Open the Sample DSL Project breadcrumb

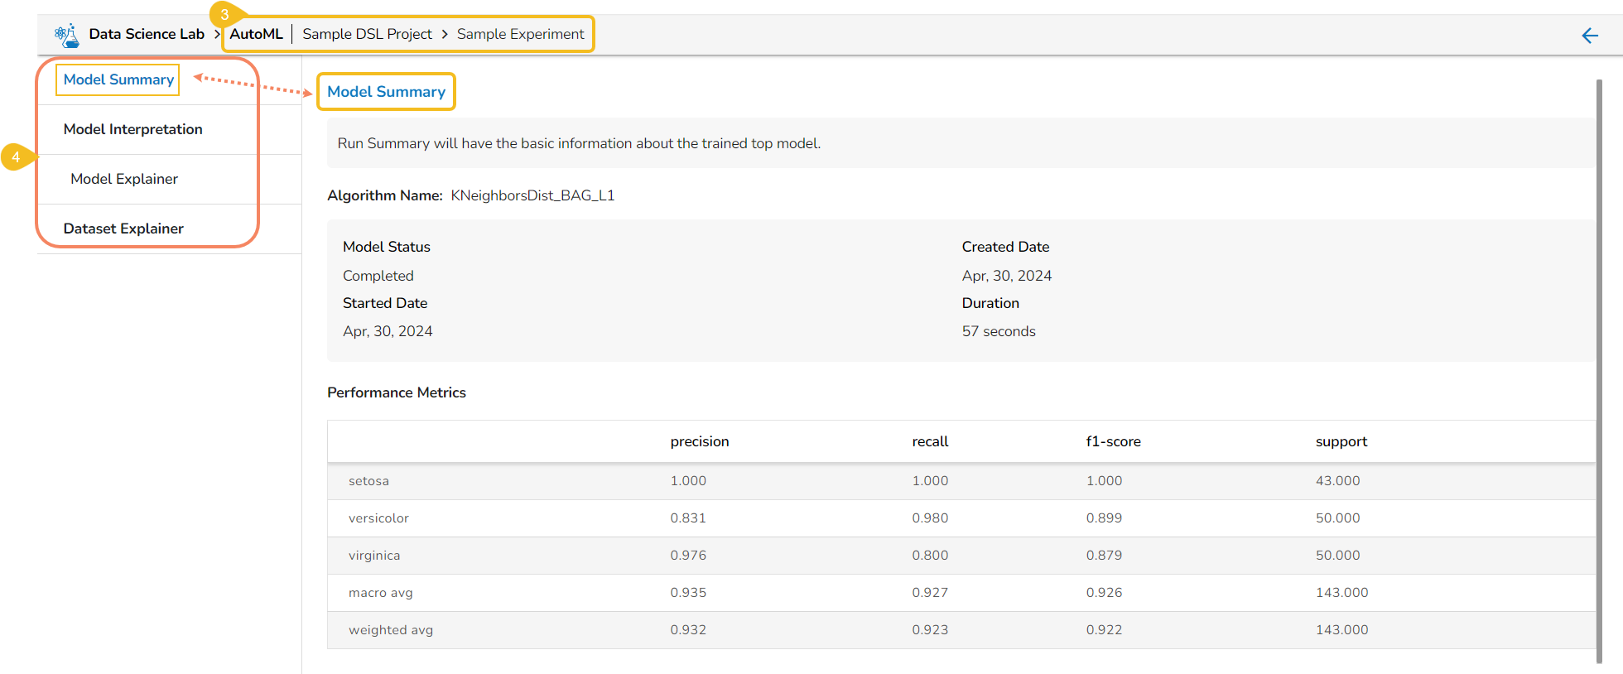(x=367, y=34)
